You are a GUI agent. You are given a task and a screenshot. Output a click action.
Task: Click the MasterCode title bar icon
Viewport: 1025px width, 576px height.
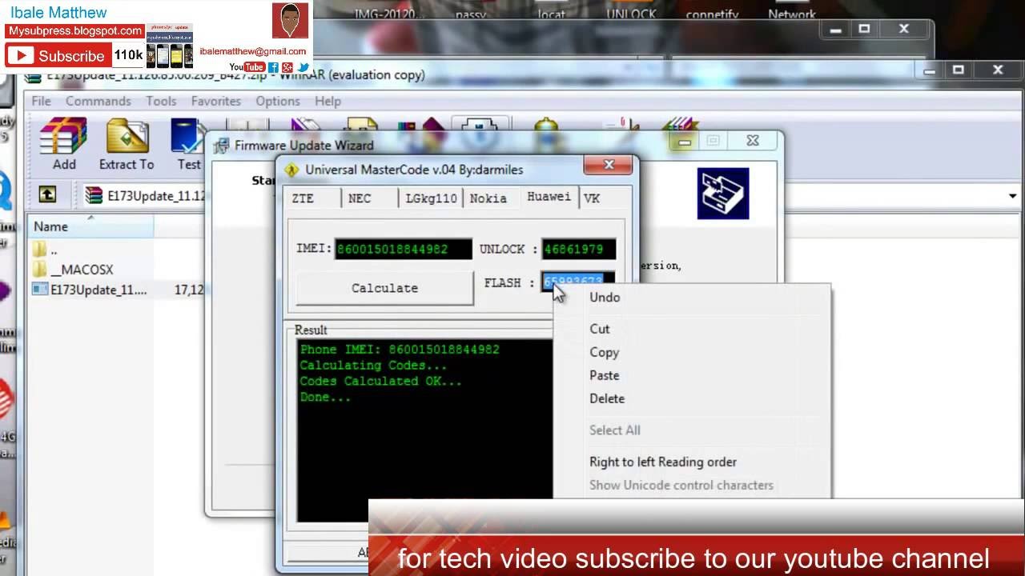(292, 170)
